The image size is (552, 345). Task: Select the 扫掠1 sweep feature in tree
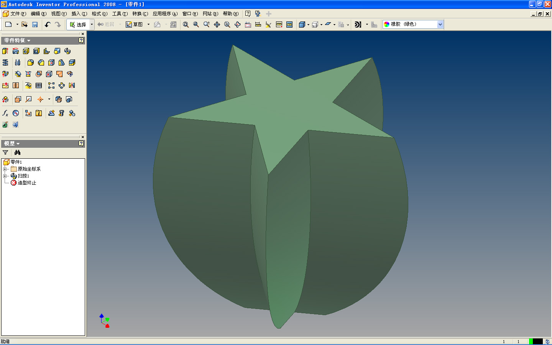[x=20, y=176]
